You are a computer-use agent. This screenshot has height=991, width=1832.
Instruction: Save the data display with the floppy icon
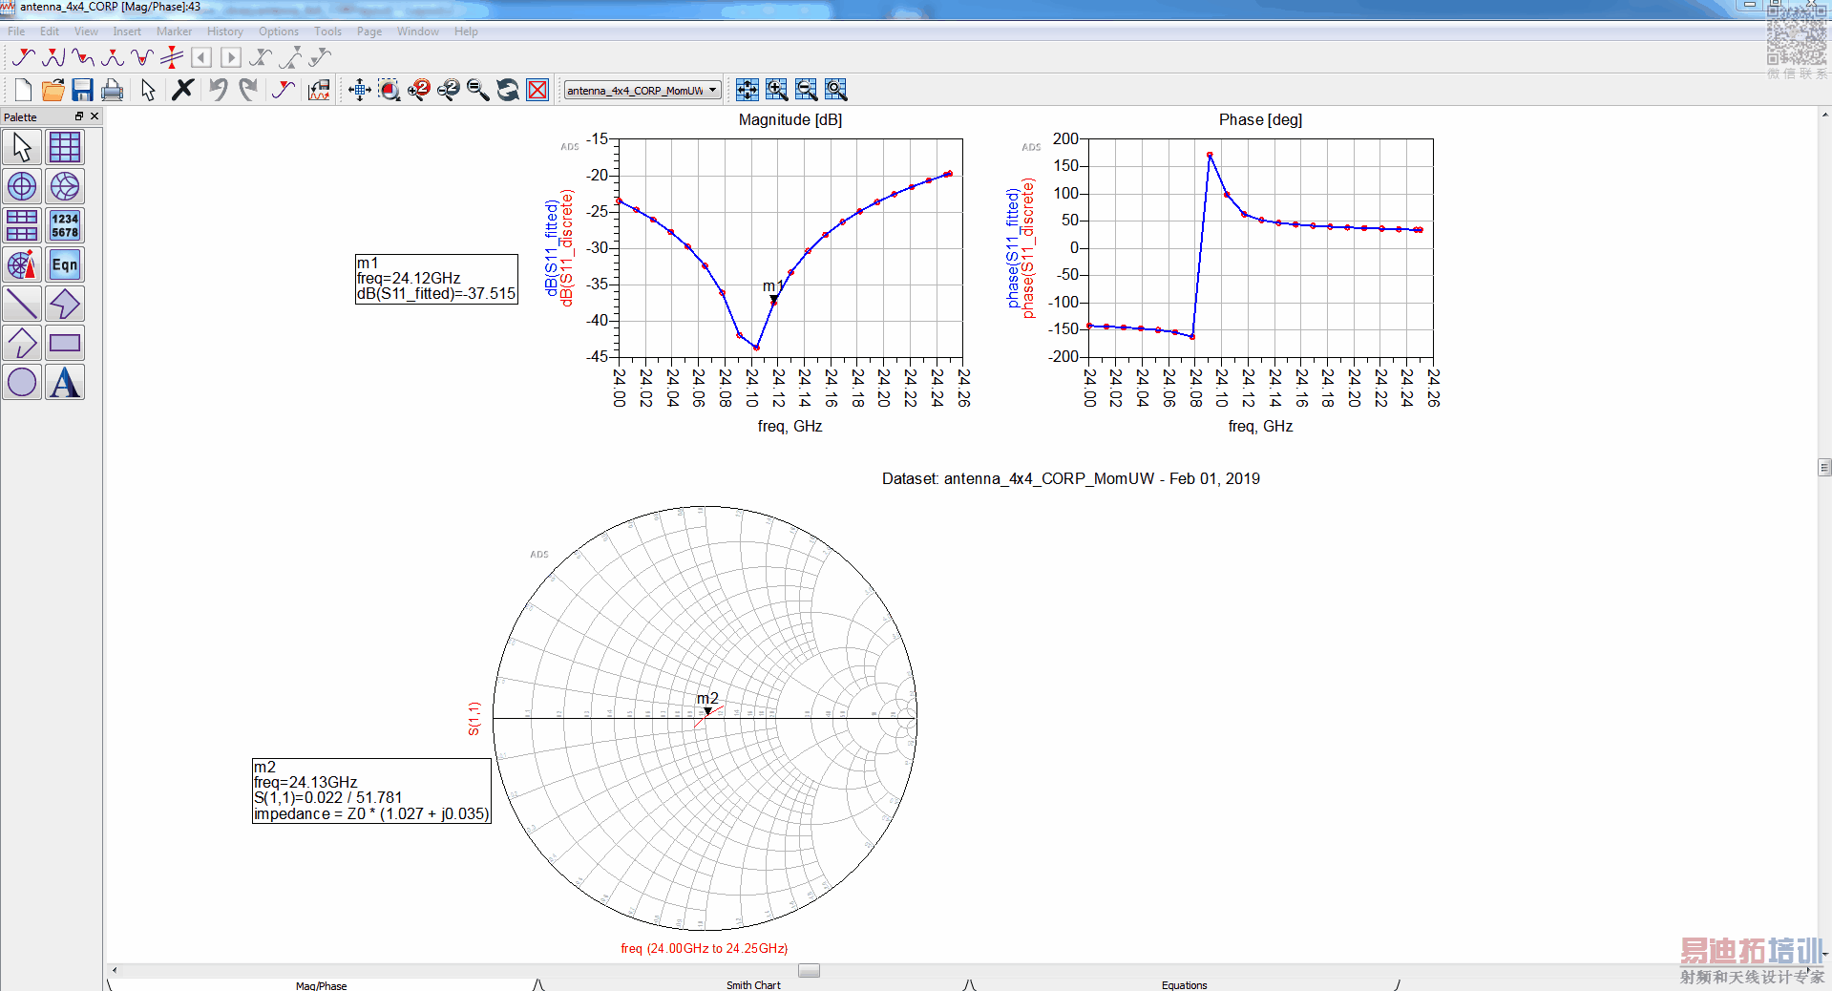(x=82, y=90)
